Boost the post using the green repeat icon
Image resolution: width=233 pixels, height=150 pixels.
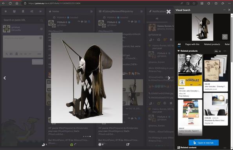click(72, 145)
